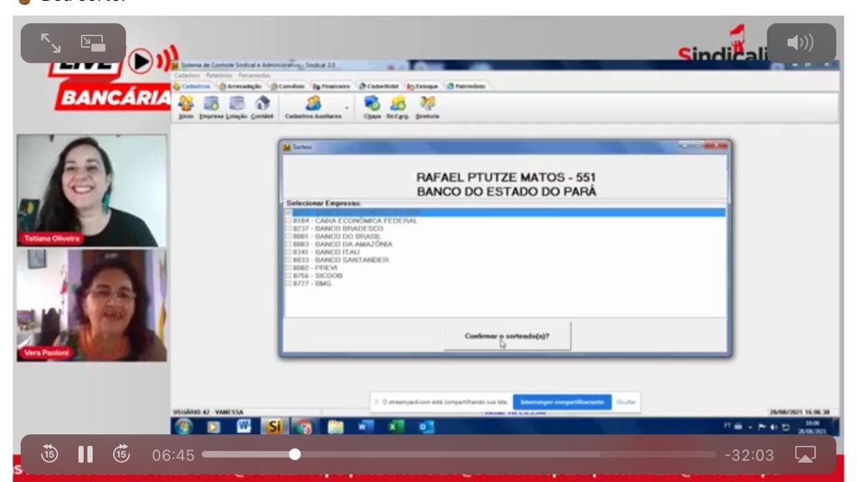Check the PREVI checkbox
The image size is (857, 482).
[x=289, y=268]
